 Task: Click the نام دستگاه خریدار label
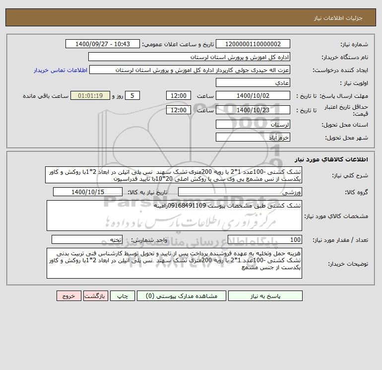coord(345,57)
